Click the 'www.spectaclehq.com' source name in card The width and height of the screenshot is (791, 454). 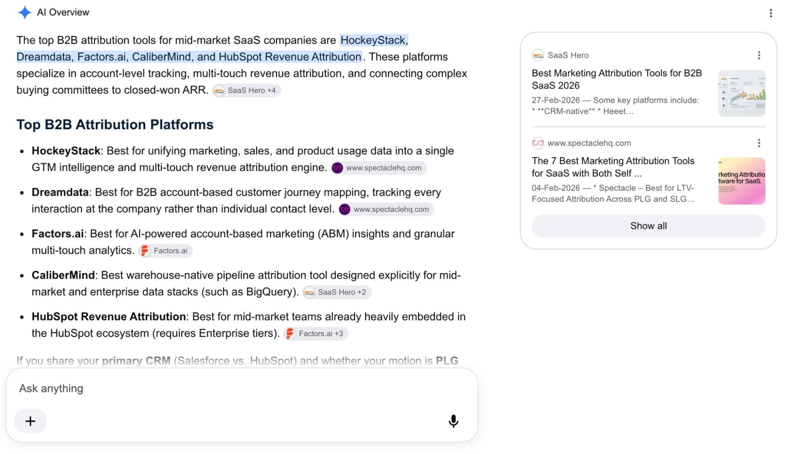[x=589, y=143]
